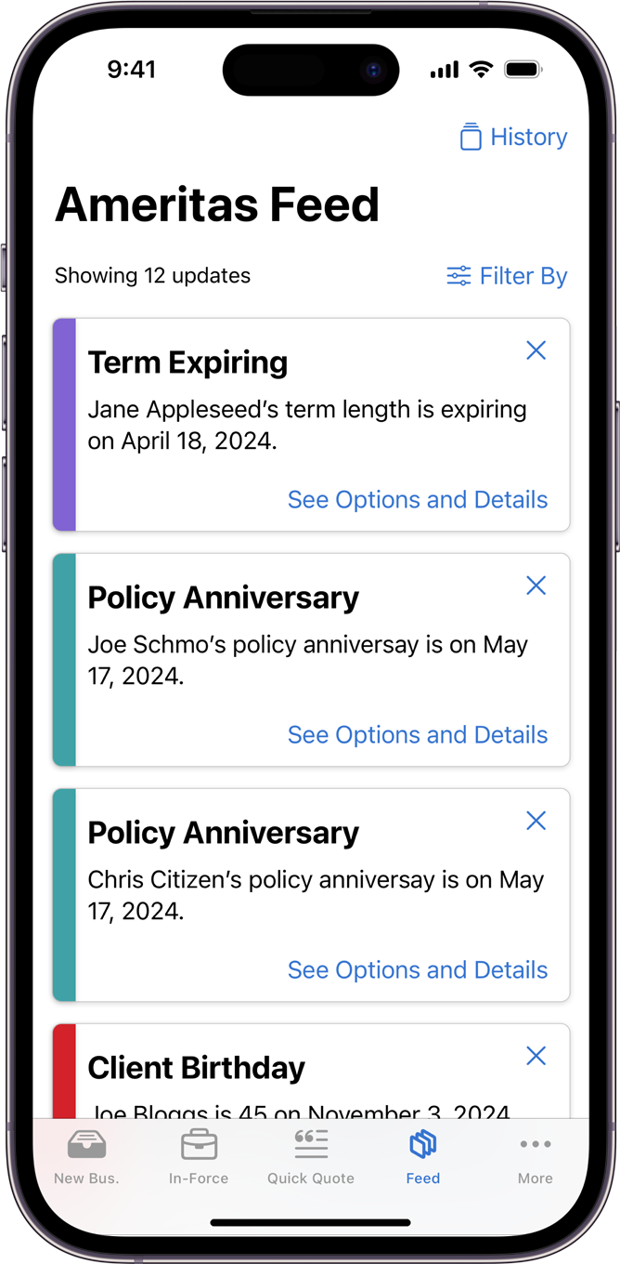Open the History icon at top

[x=471, y=137]
